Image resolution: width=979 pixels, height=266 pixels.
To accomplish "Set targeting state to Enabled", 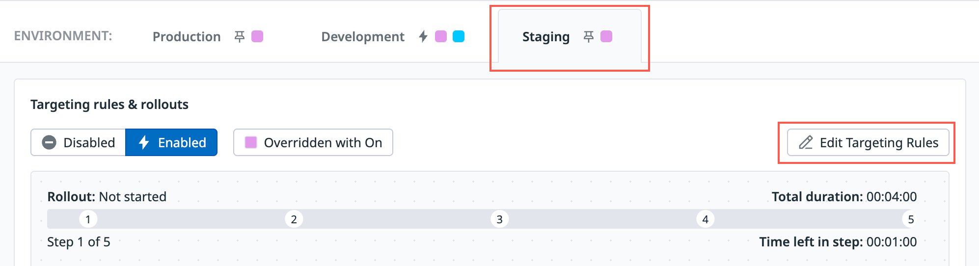I will click(172, 143).
